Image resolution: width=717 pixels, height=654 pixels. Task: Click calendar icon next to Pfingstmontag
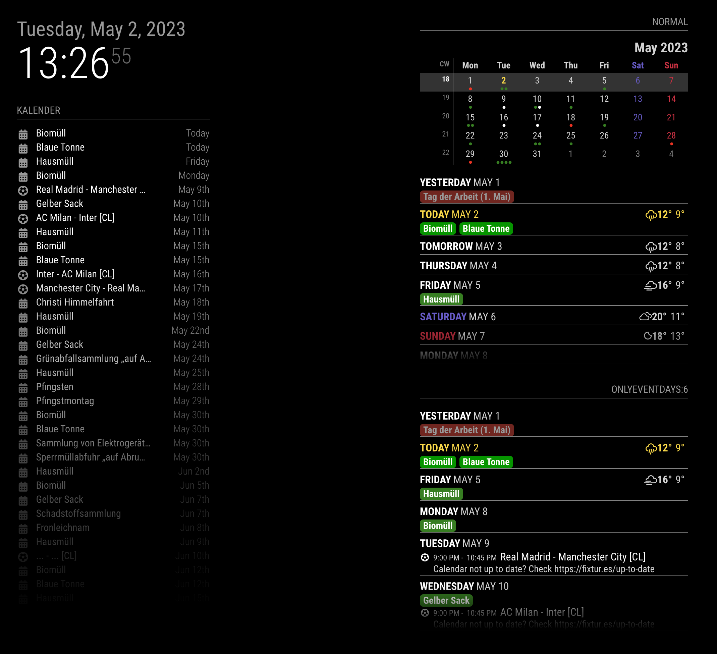[23, 402]
